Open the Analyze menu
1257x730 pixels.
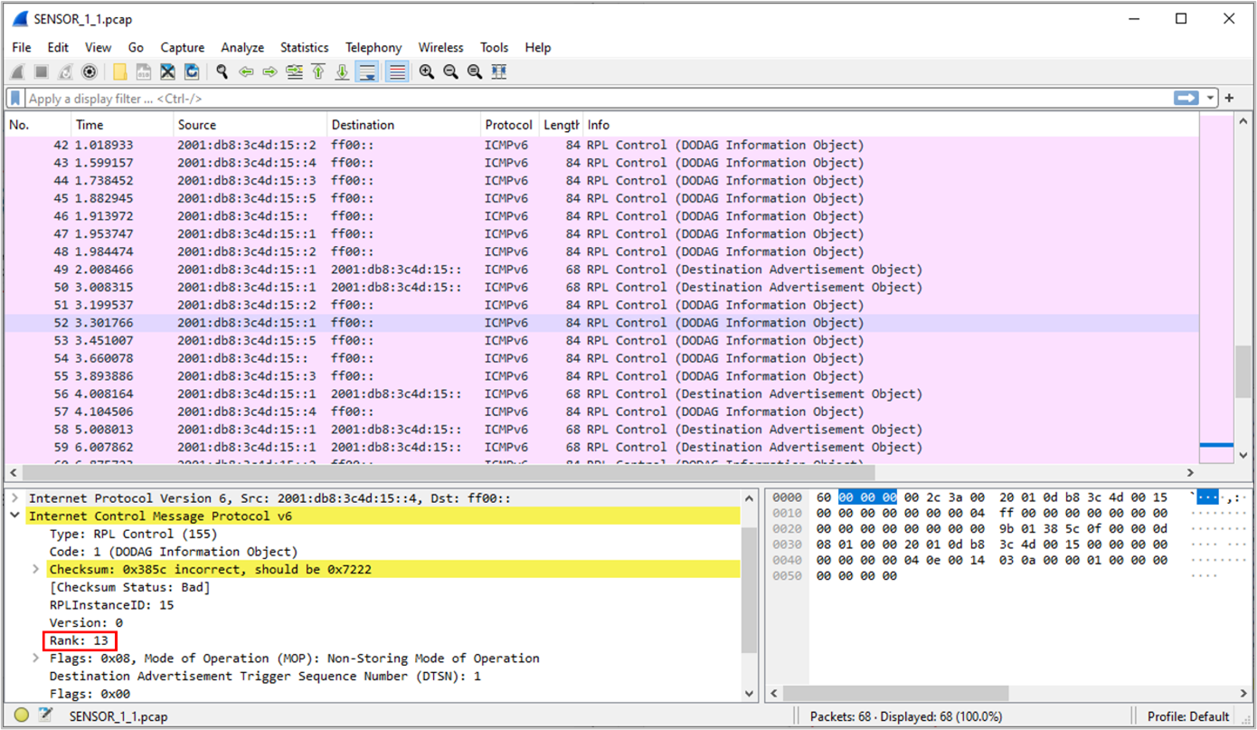click(x=242, y=48)
